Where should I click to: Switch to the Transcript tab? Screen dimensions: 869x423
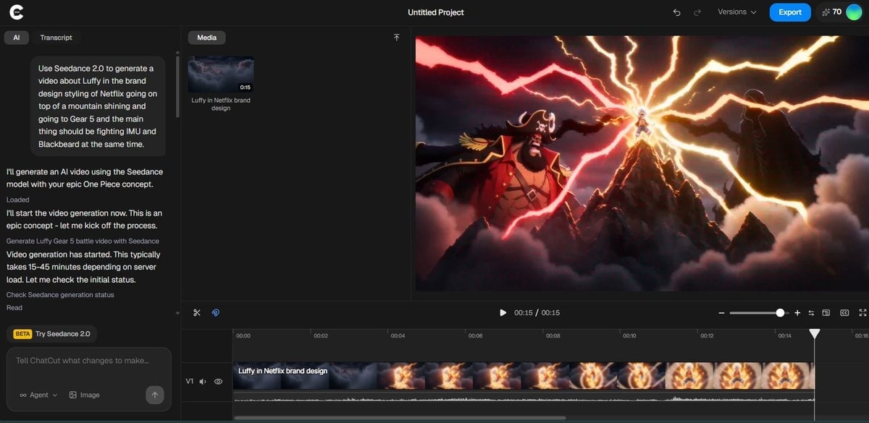[x=56, y=38]
